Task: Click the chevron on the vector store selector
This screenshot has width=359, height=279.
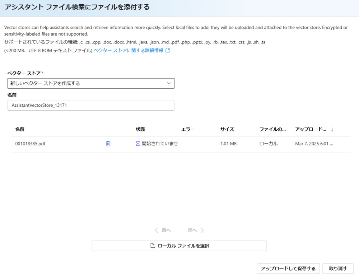Action: coord(169,83)
